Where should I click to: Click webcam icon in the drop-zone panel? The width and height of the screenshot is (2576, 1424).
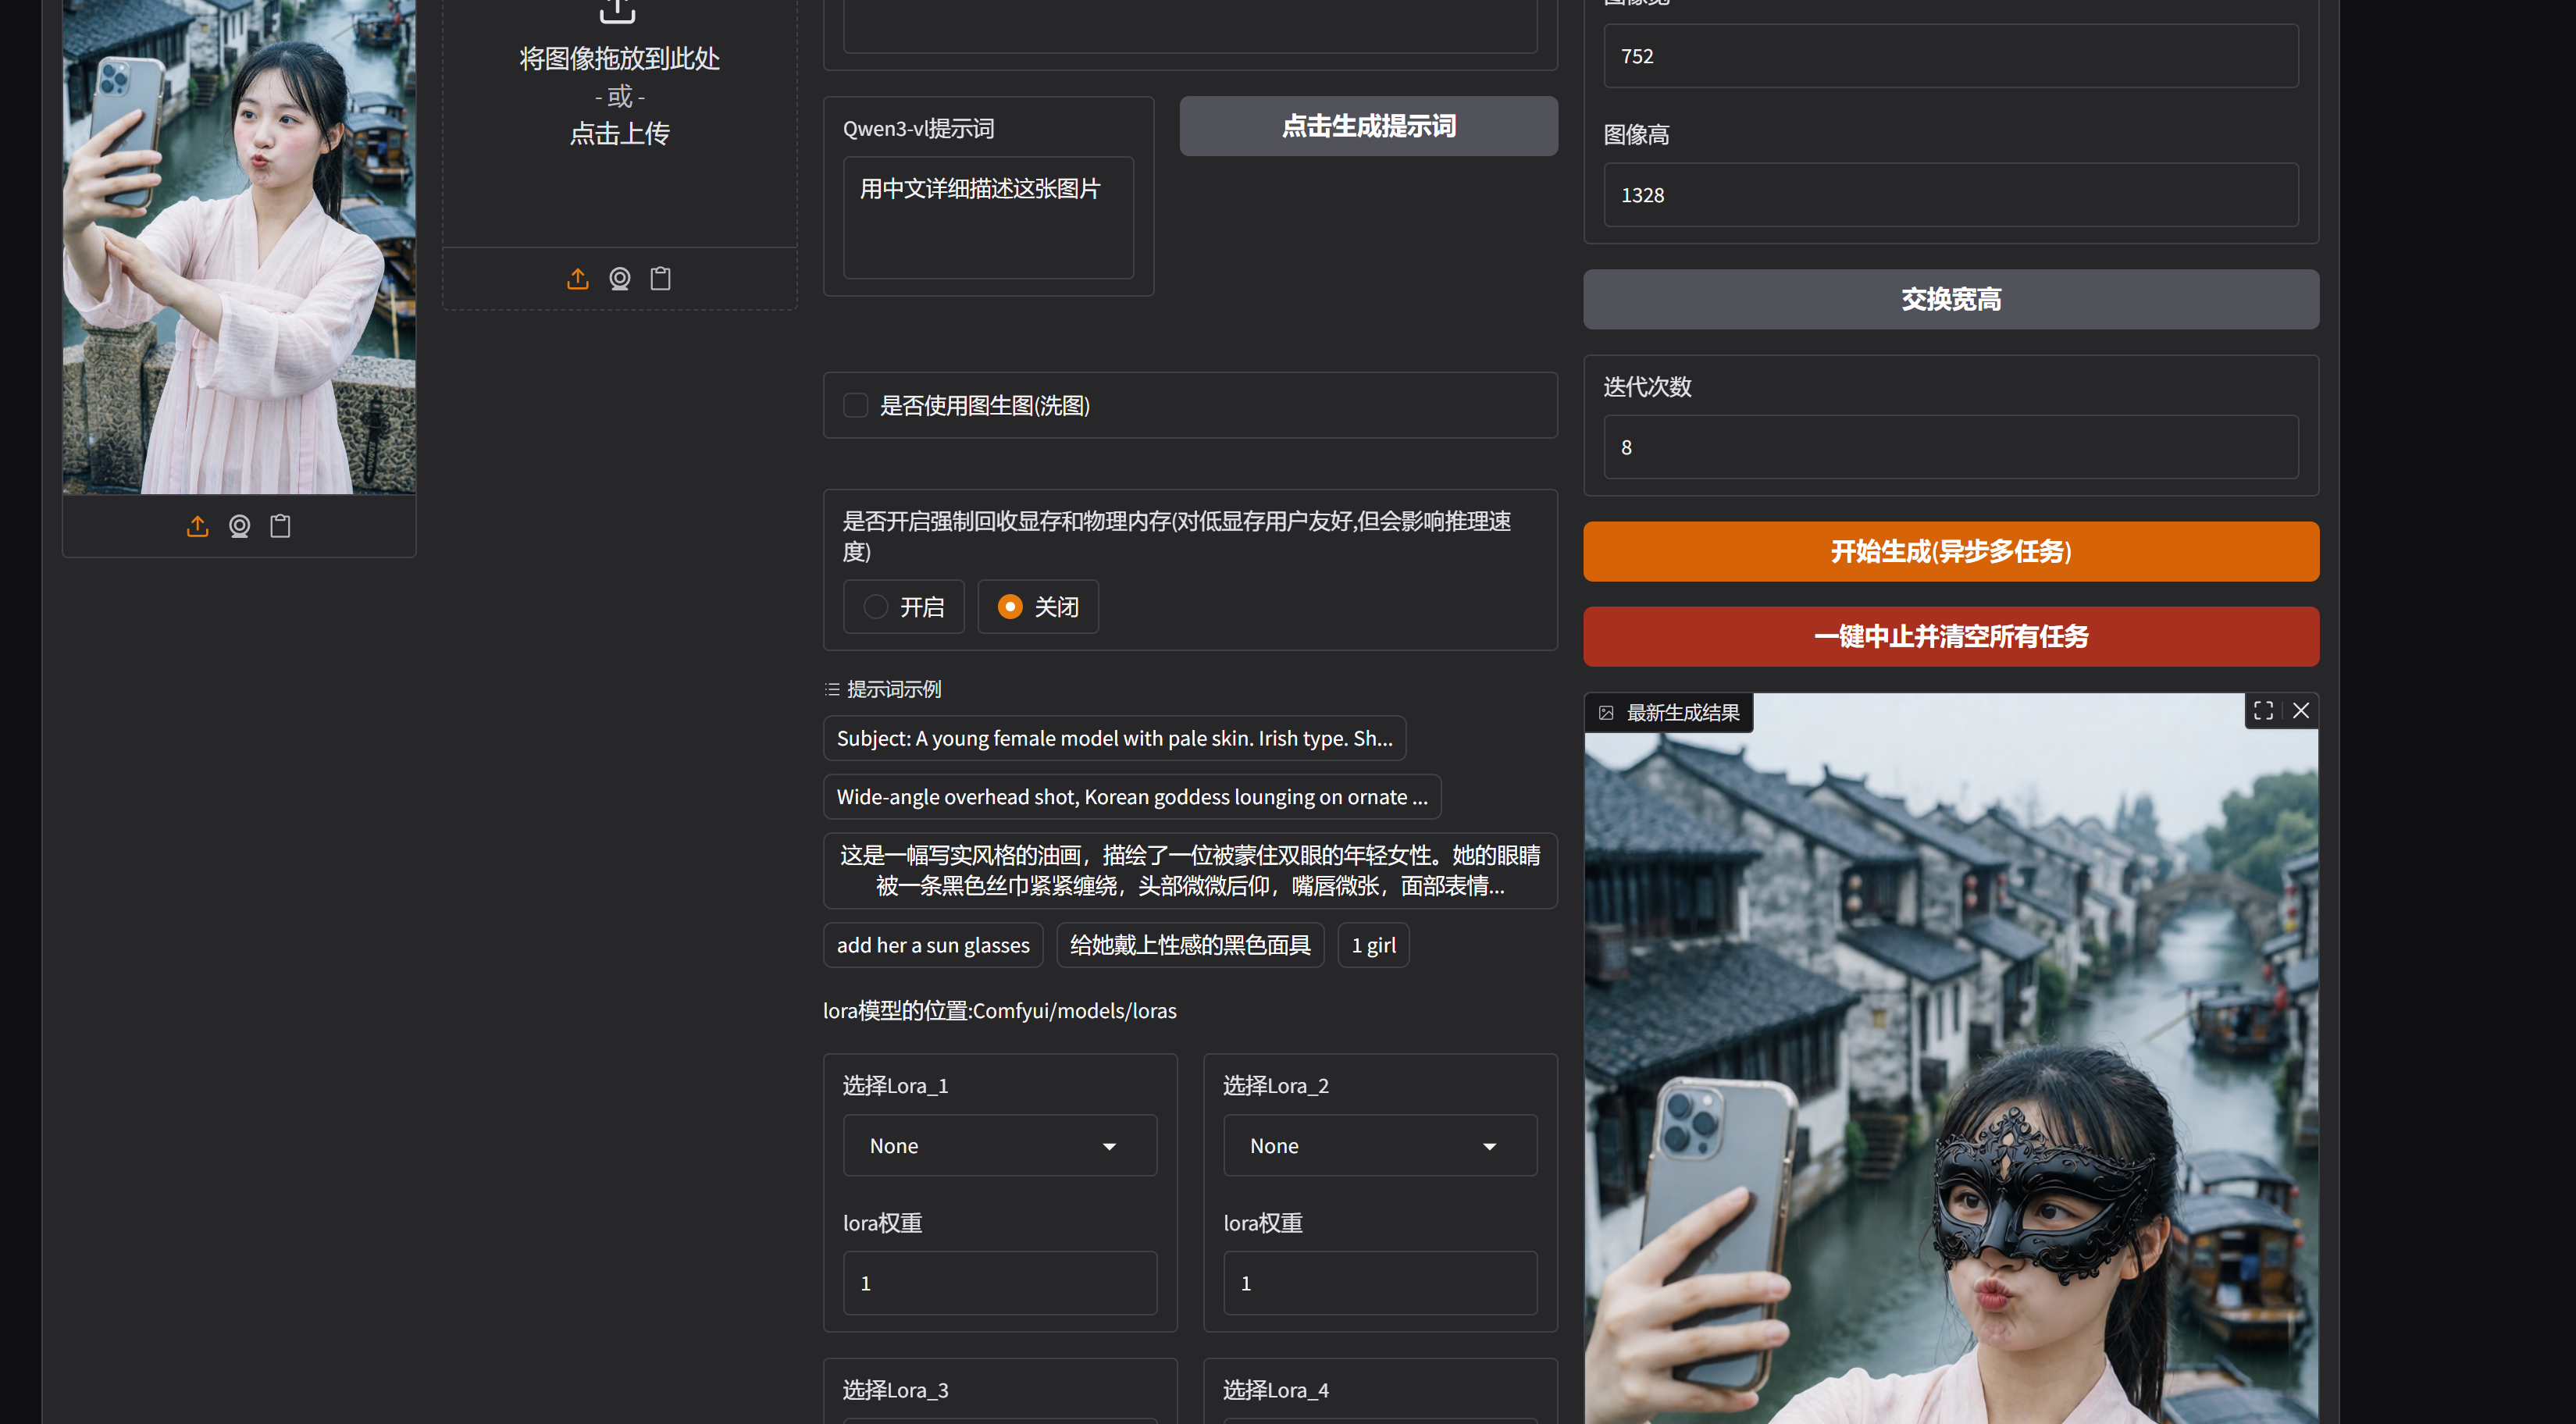(620, 279)
